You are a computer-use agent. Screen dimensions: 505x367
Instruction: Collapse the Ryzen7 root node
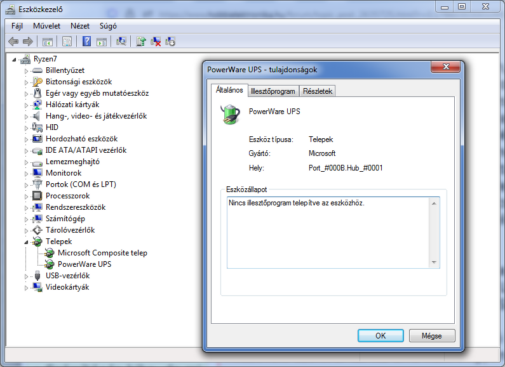(14, 60)
